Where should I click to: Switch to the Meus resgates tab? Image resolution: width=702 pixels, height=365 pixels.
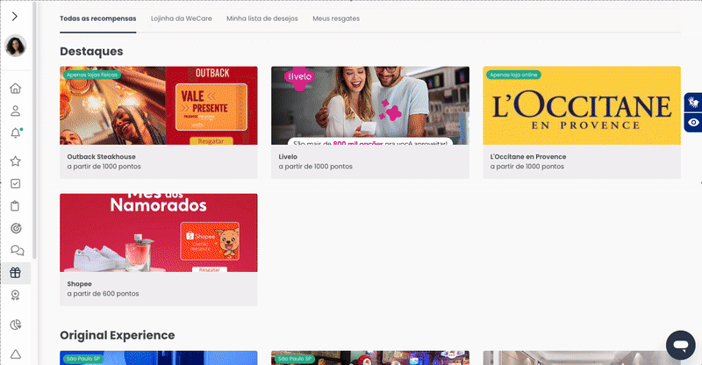click(336, 18)
